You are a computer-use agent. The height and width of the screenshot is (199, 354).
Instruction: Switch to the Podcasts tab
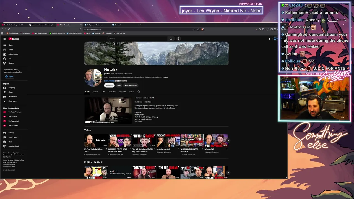click(112, 91)
